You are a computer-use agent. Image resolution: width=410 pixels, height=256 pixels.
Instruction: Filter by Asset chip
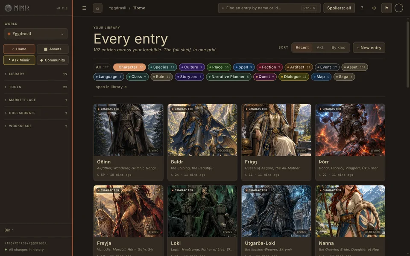click(354, 67)
